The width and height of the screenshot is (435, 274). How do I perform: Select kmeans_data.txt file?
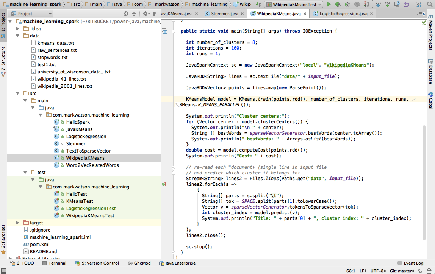click(x=56, y=43)
